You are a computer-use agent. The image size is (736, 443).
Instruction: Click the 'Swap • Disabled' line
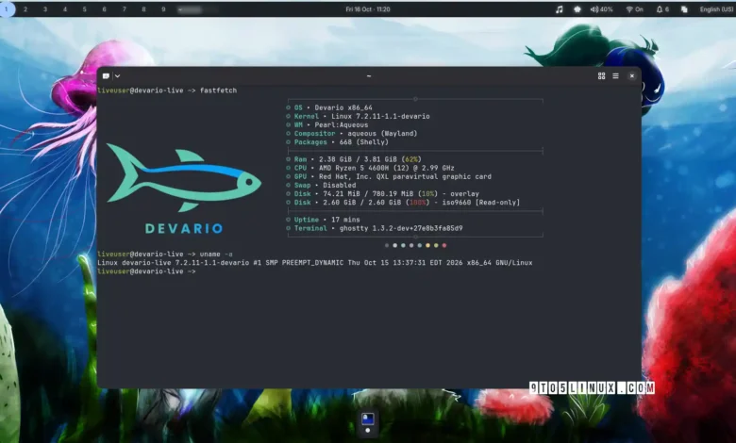tap(321, 185)
